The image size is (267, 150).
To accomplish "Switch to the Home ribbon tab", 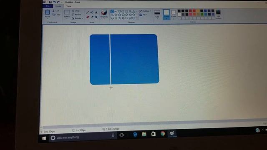I will 58,6.
